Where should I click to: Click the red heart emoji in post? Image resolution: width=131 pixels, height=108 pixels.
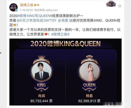[x=46, y=34]
